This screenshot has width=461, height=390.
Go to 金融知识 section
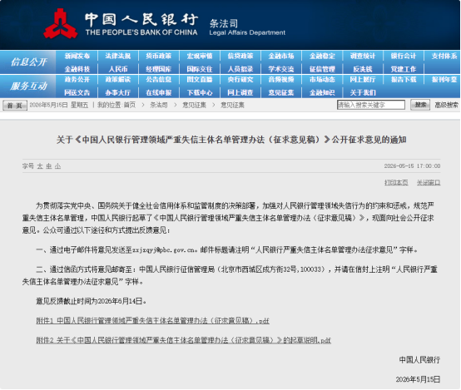(x=322, y=93)
